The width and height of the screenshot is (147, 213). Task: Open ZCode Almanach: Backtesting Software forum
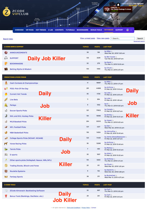point(27,191)
